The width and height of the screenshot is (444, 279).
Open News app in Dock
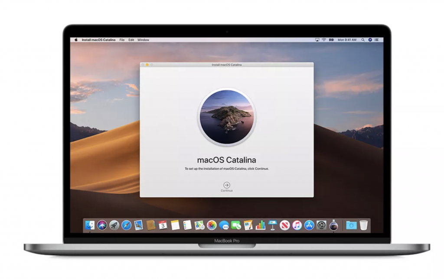coord(285,225)
